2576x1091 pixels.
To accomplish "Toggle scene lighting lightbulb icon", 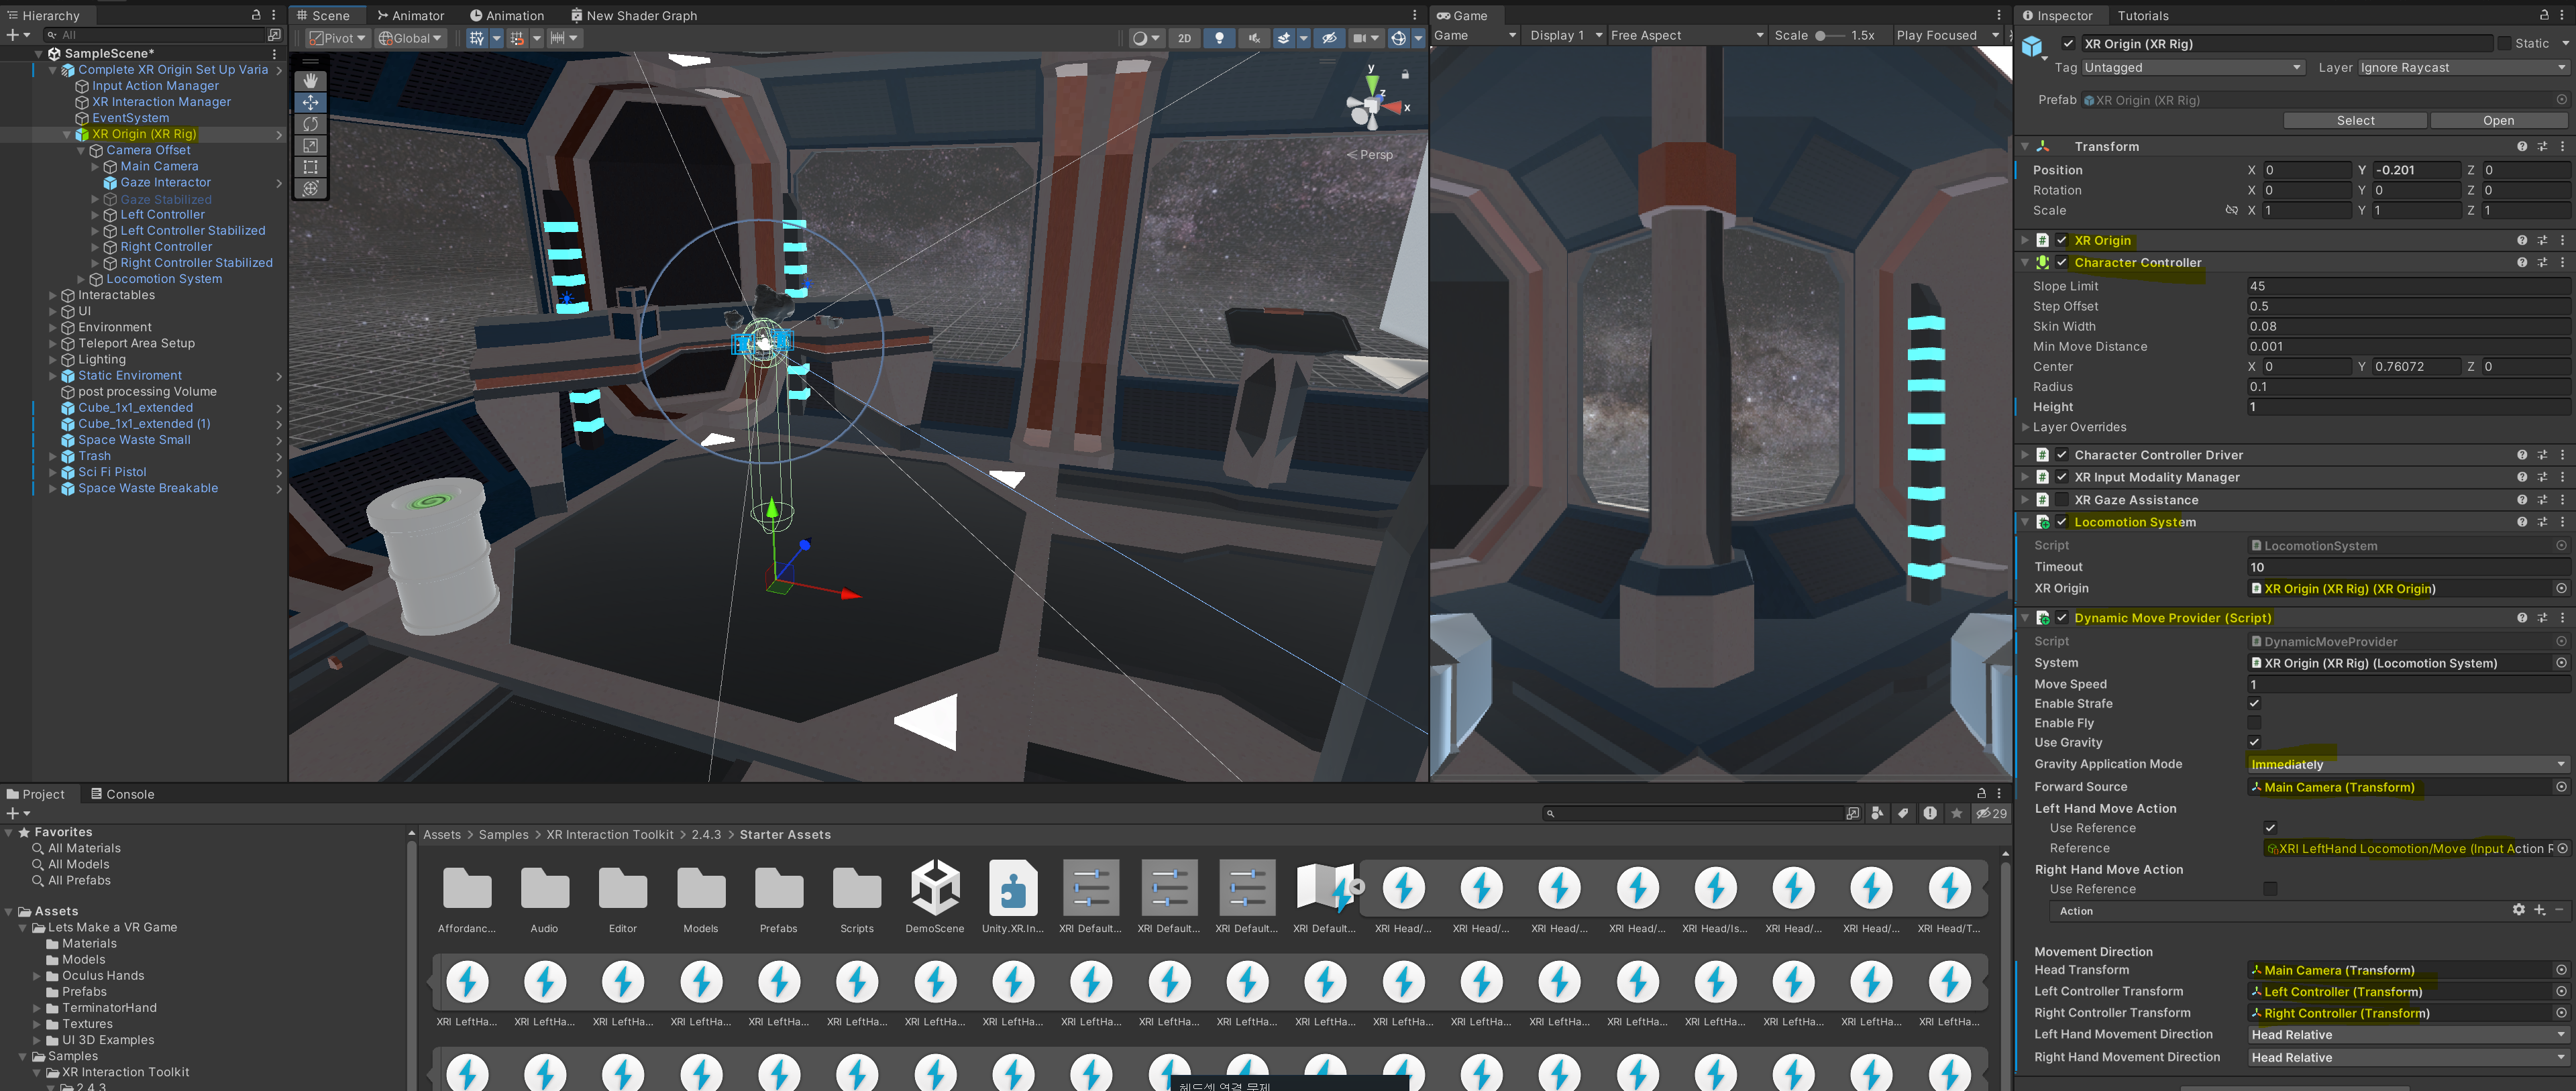I will (1219, 38).
